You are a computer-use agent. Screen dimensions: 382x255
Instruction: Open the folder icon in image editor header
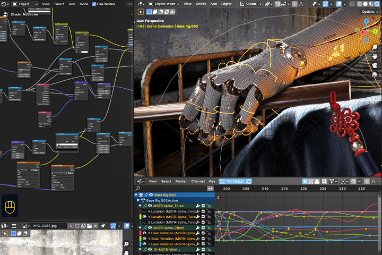coord(90,226)
